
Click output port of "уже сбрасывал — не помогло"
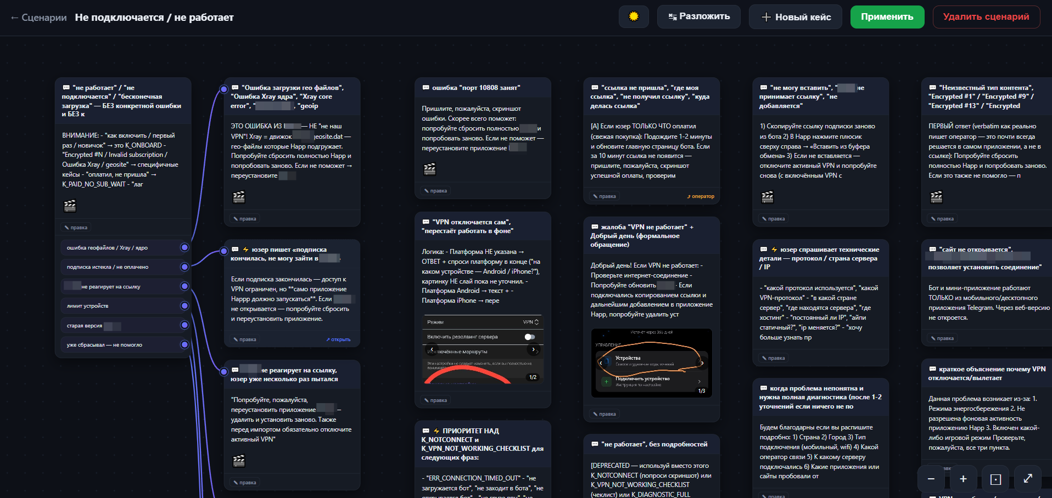(x=184, y=344)
